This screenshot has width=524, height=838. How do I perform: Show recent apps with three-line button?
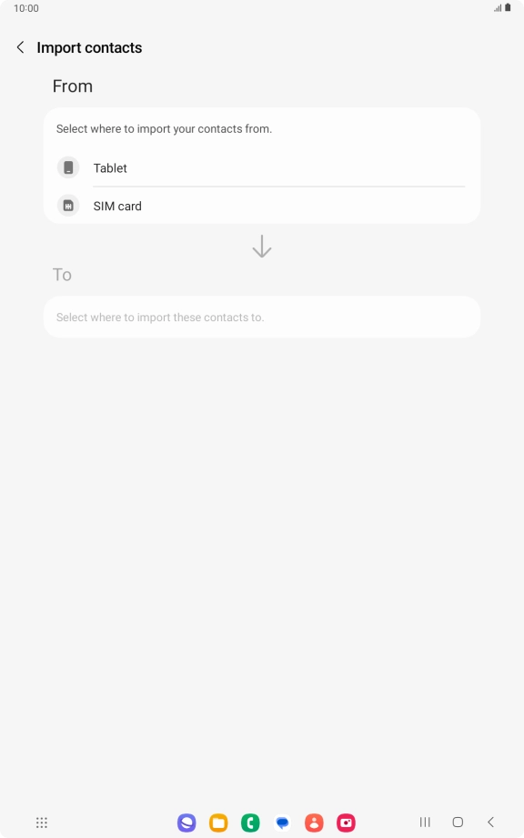click(x=425, y=822)
